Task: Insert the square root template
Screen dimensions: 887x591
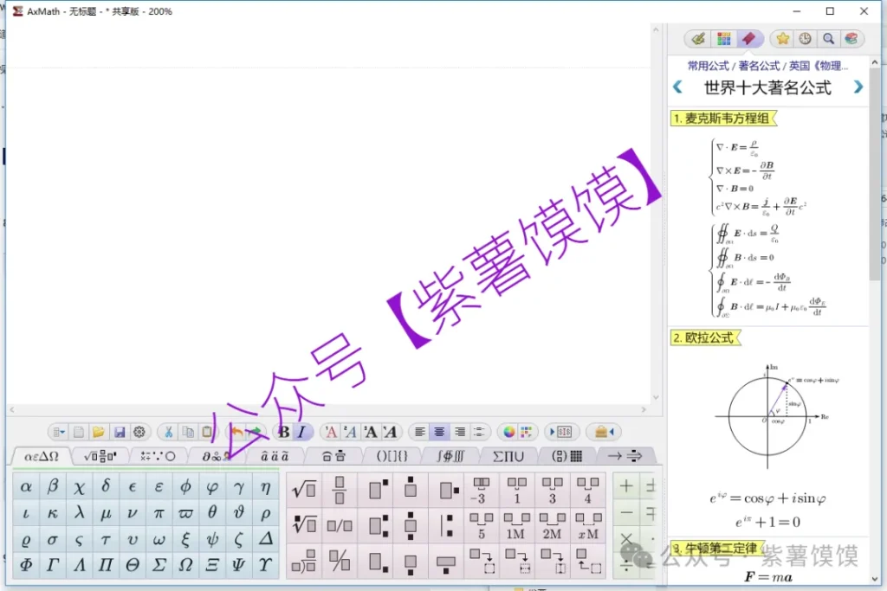Action: (304, 490)
